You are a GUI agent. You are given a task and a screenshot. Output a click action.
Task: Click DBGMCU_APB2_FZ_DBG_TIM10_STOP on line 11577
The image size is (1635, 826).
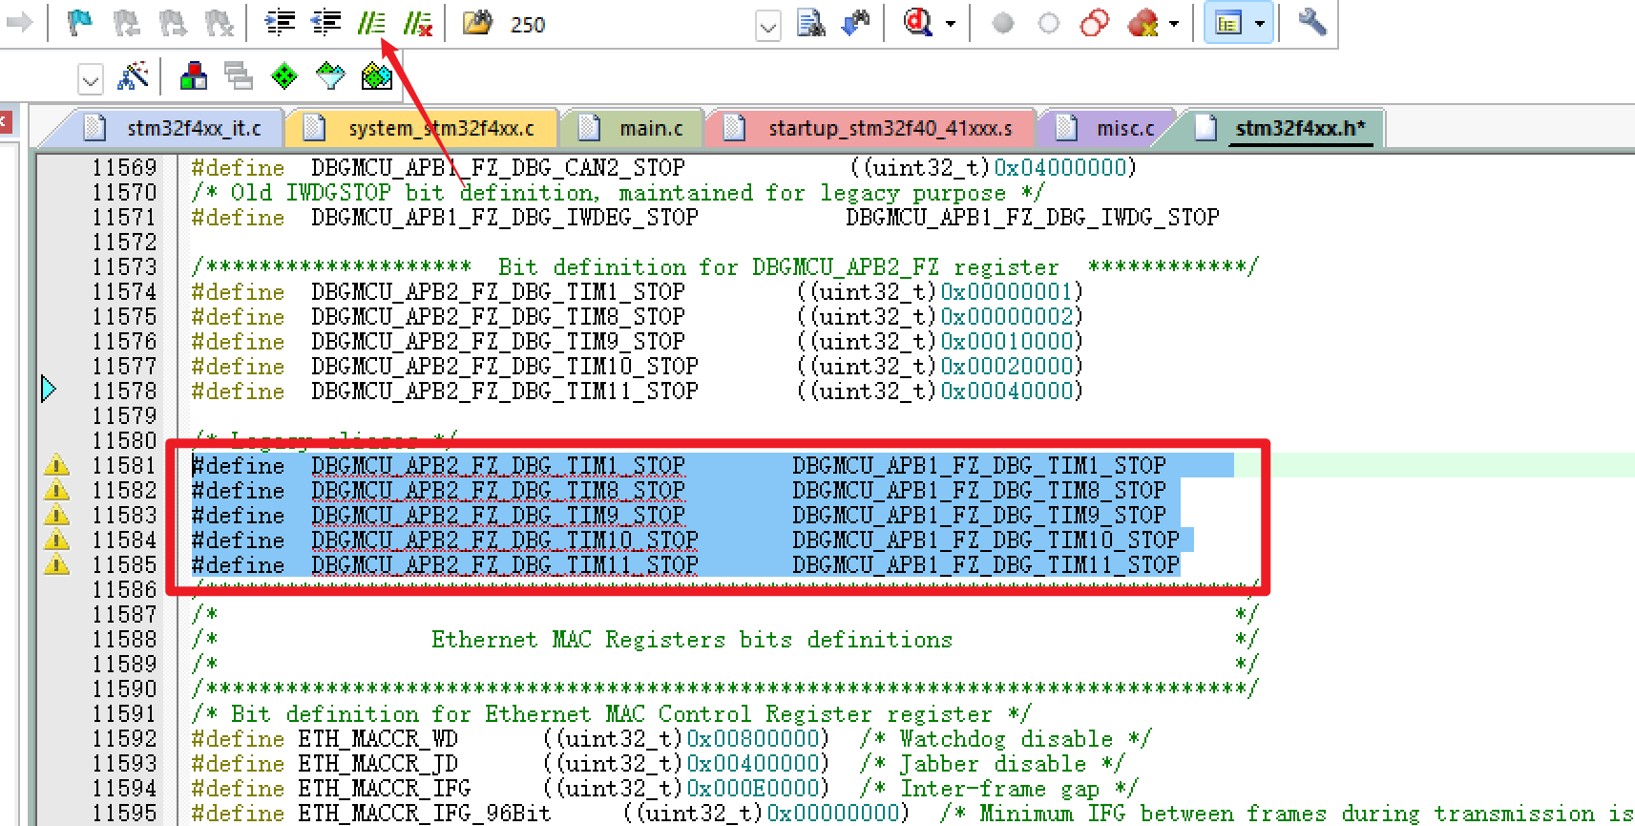[505, 367]
